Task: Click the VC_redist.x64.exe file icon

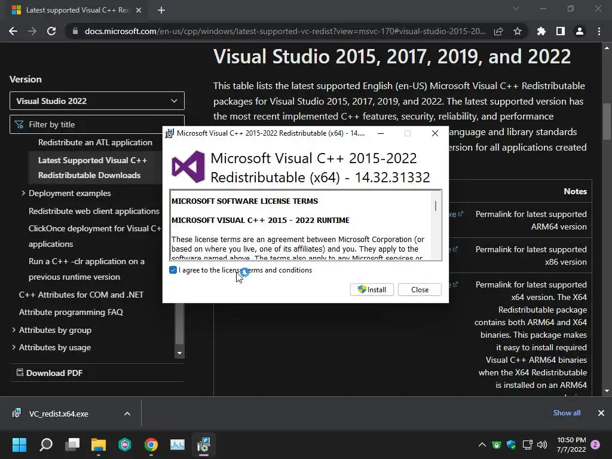Action: 16,414
